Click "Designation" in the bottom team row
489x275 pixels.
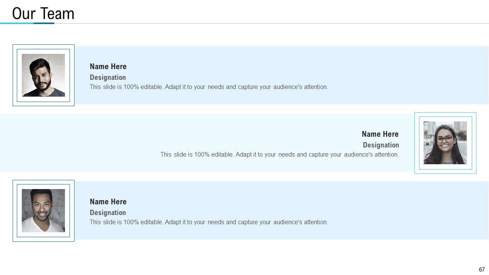tap(108, 213)
